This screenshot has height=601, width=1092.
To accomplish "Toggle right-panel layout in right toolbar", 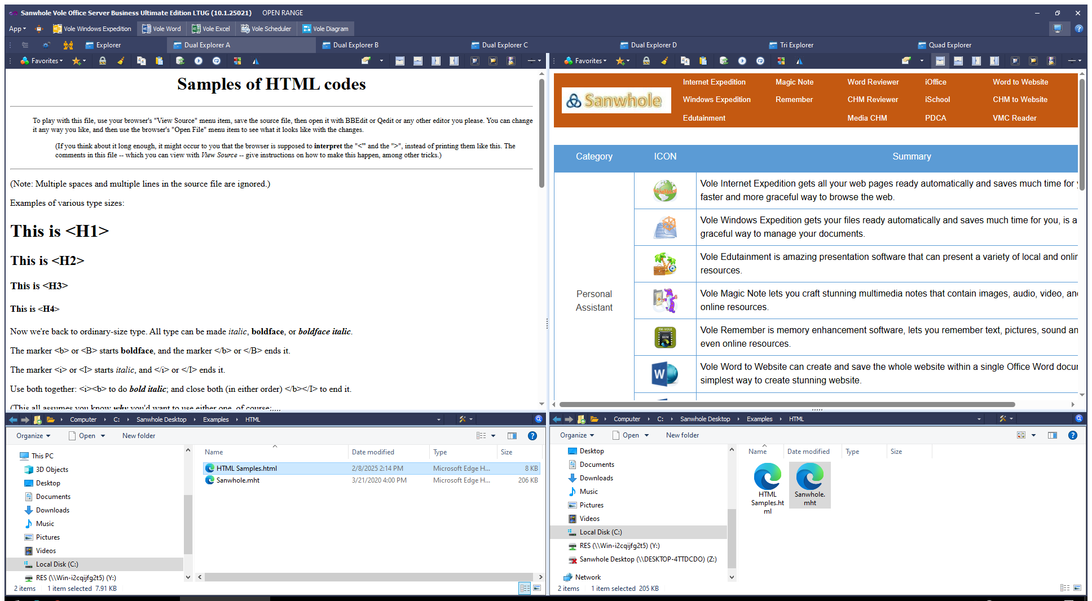I will pos(994,61).
